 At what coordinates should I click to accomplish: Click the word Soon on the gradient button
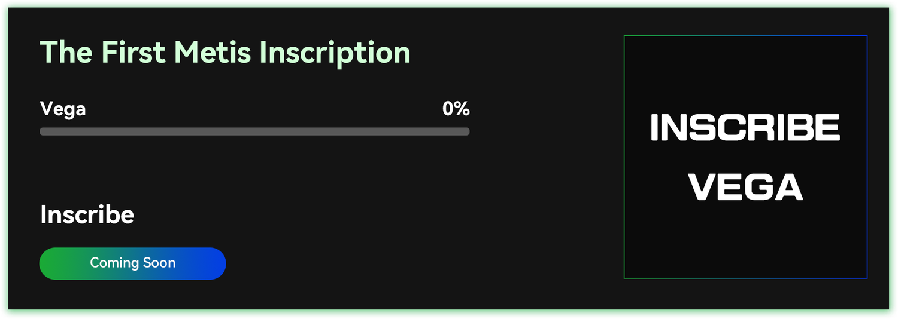click(x=159, y=263)
